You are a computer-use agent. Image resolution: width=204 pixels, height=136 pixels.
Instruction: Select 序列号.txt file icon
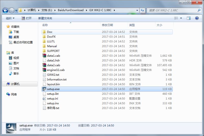point(44,108)
